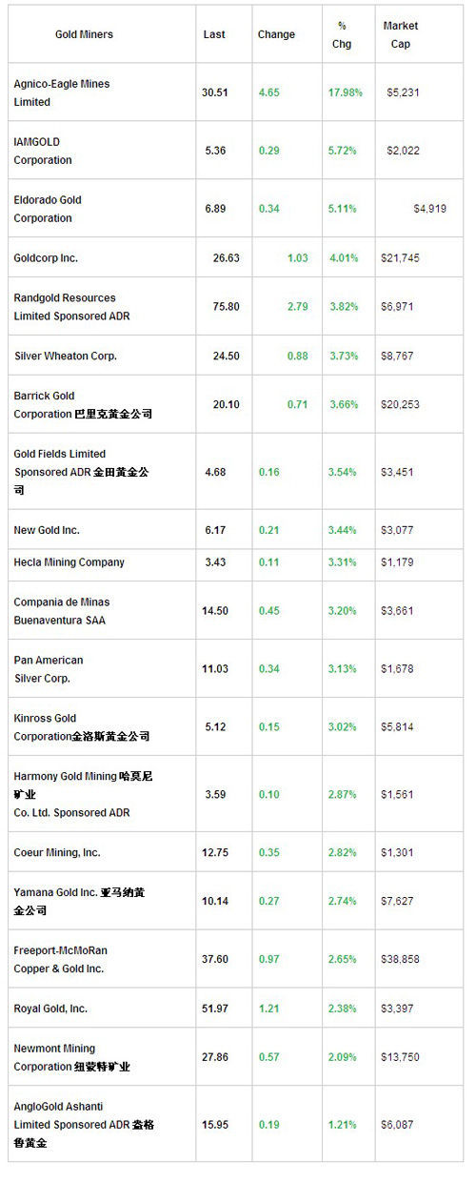Click Newmont Mining Corporation name
The width and height of the screenshot is (476, 1183).
pyautogui.click(x=71, y=1057)
